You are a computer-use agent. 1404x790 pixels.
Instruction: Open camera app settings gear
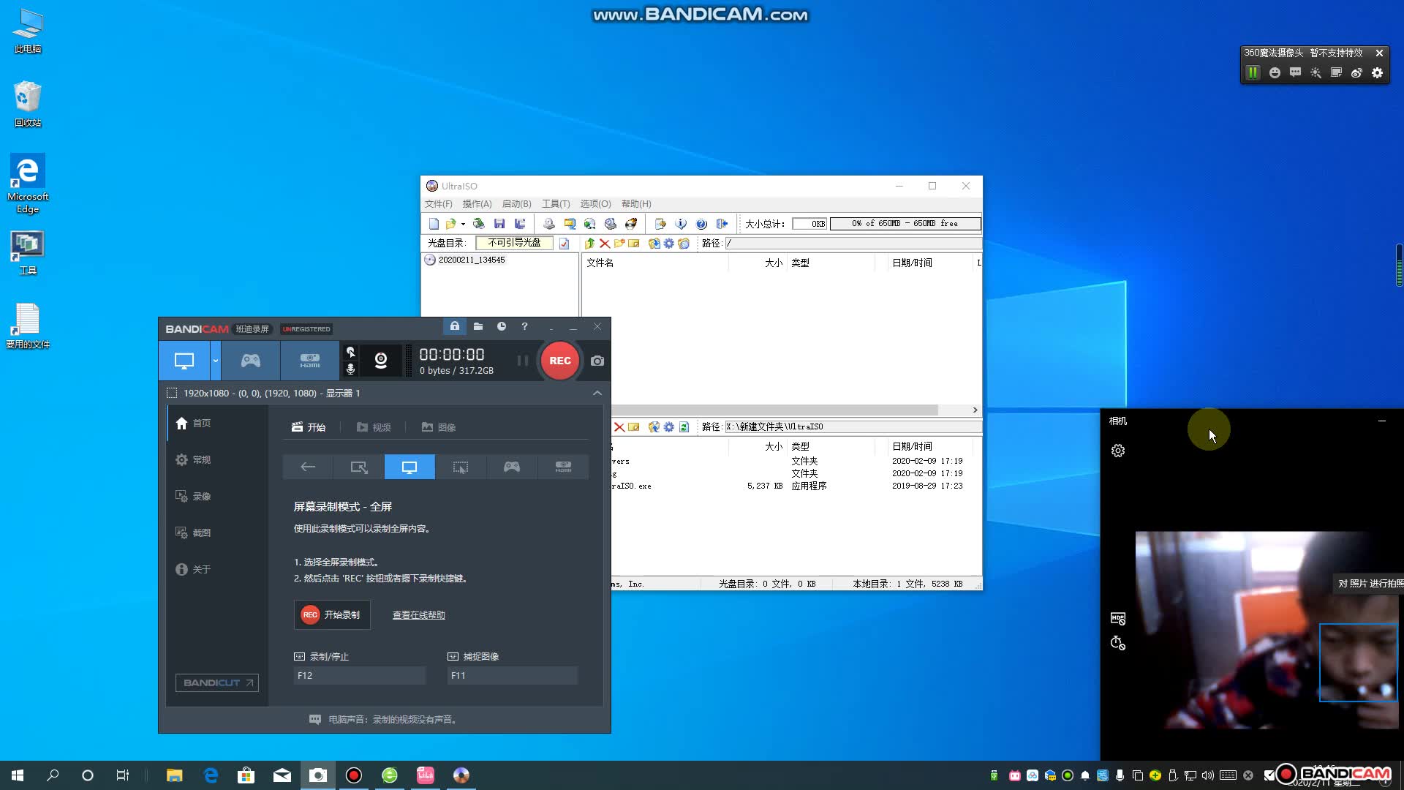(x=1118, y=451)
